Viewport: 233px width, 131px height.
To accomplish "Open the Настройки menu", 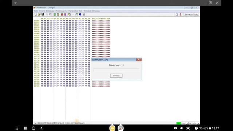I will (73, 11).
